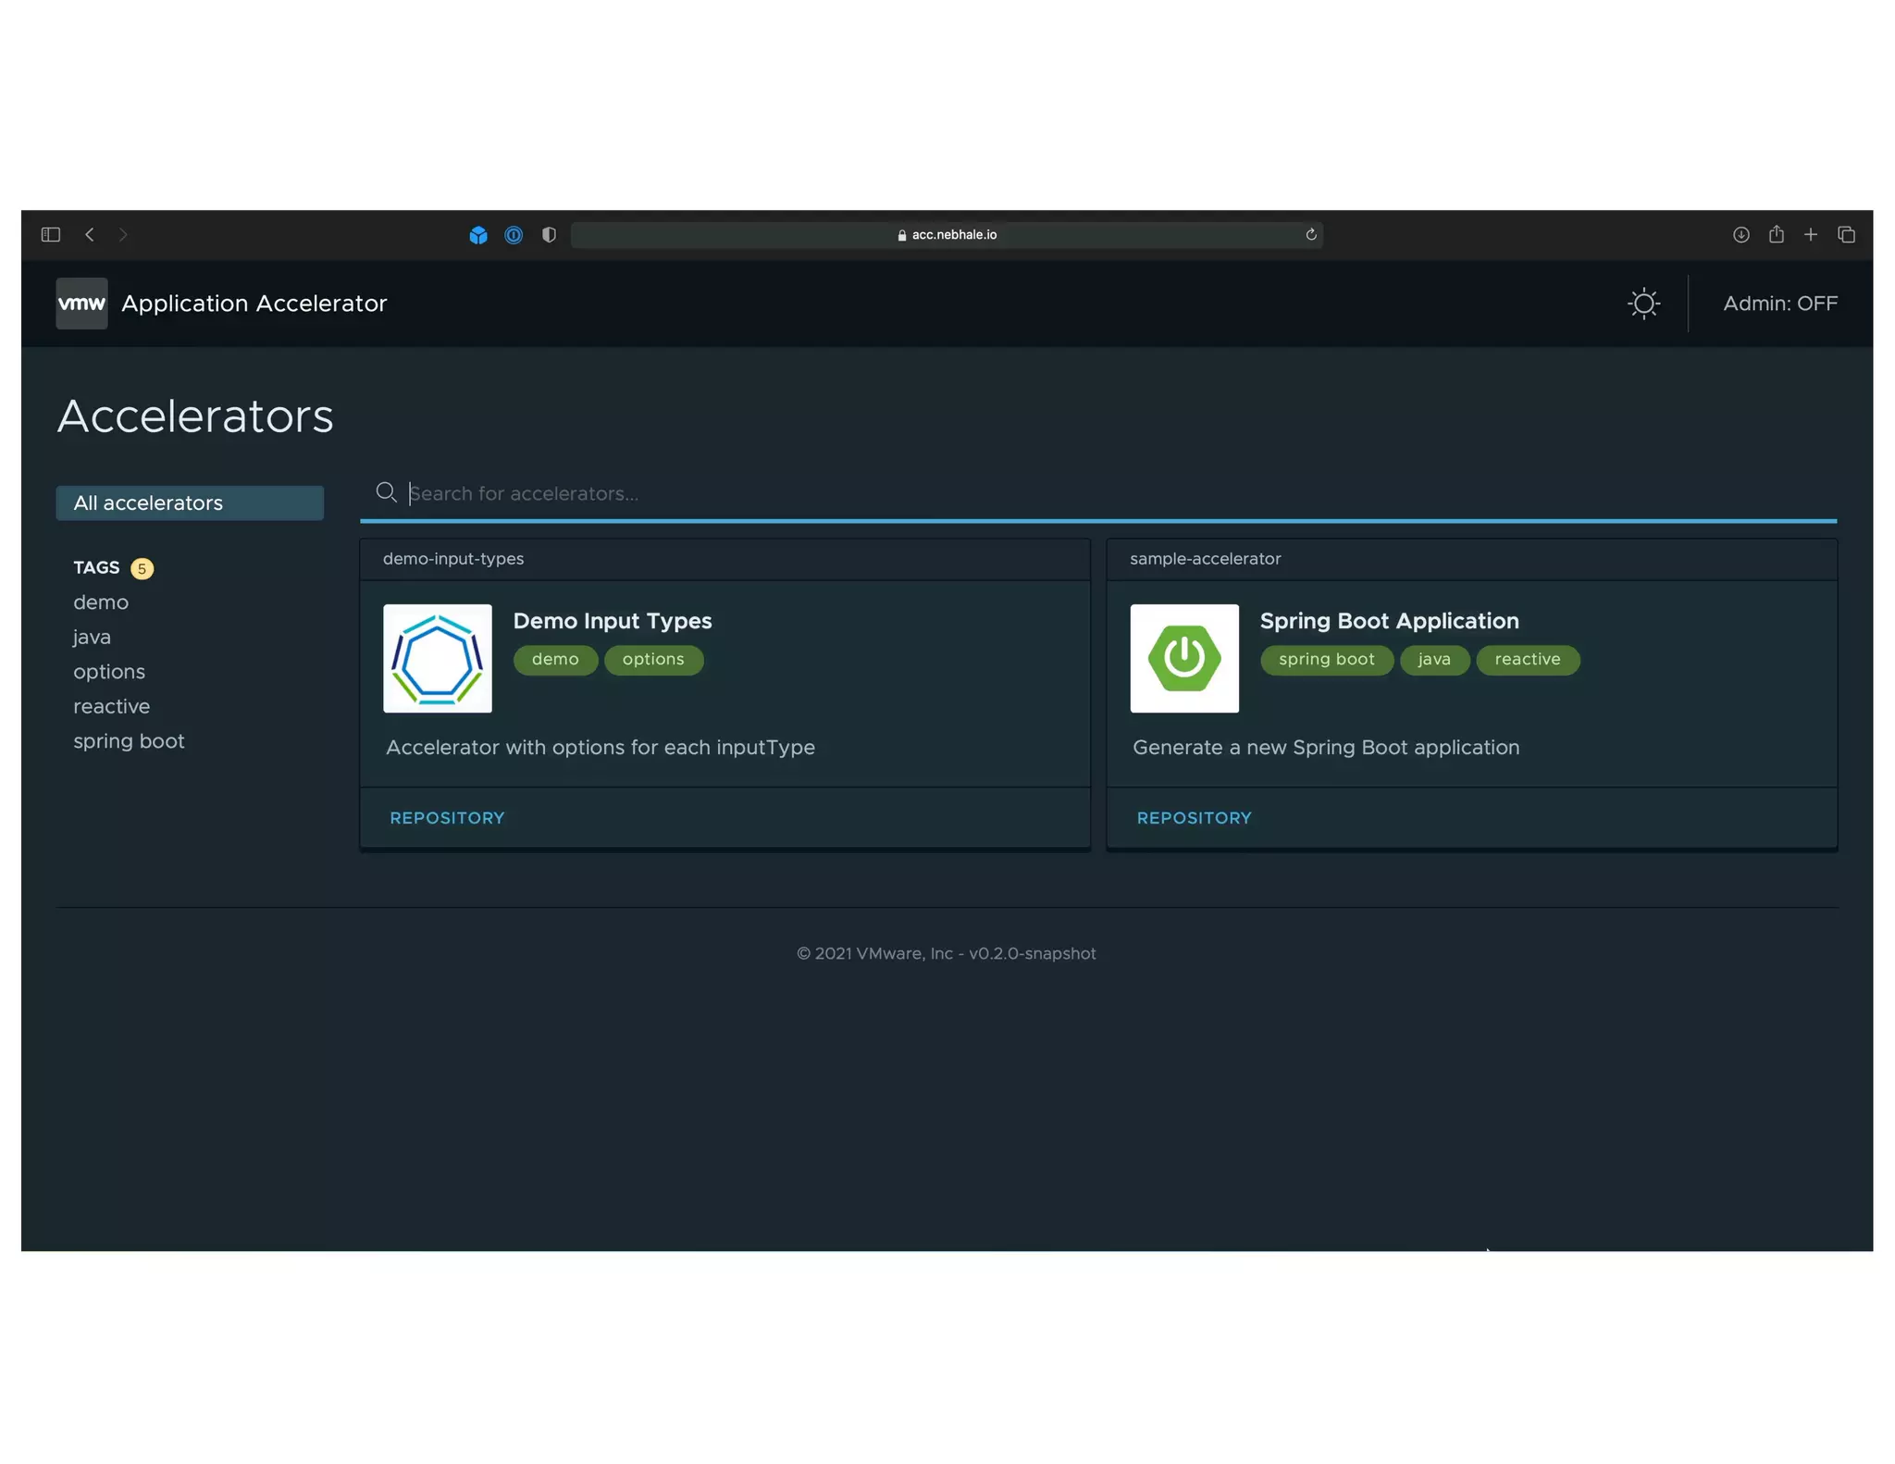Show the tab overview icon

[1846, 235]
